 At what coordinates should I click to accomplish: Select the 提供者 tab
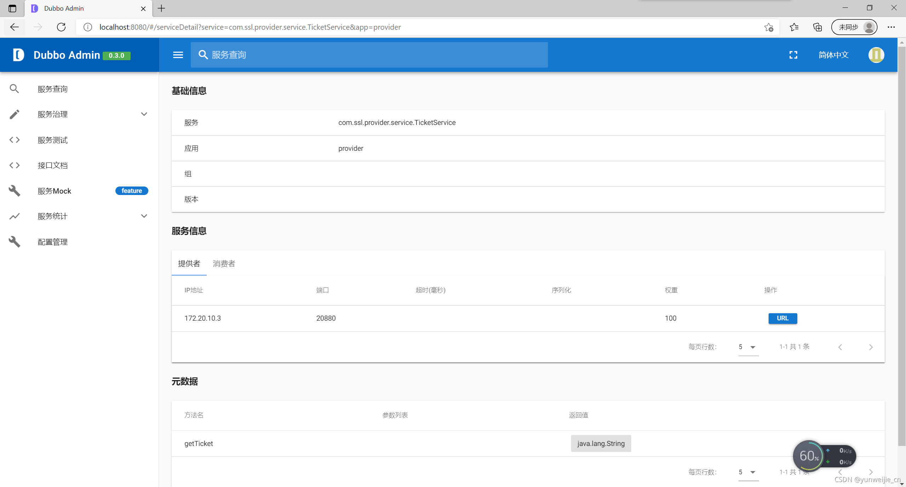189,264
